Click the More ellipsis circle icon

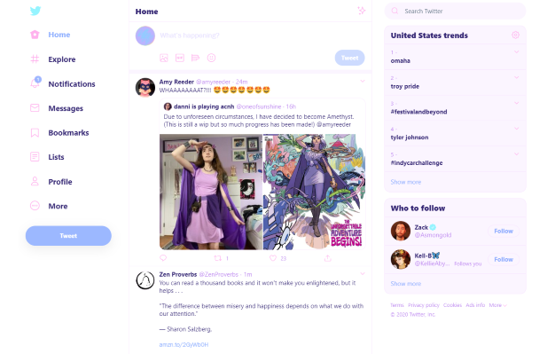click(x=35, y=206)
